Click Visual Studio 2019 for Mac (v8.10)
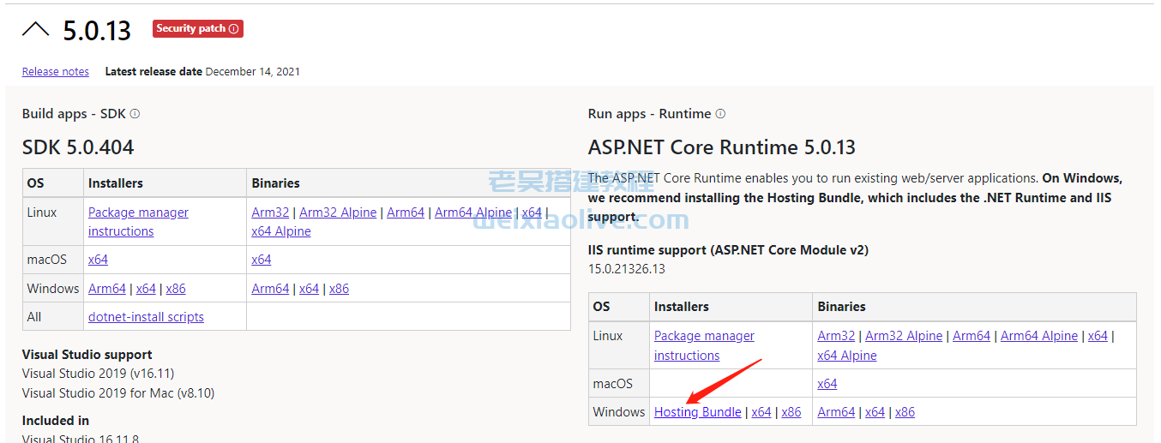This screenshot has width=1161, height=443. 118,393
